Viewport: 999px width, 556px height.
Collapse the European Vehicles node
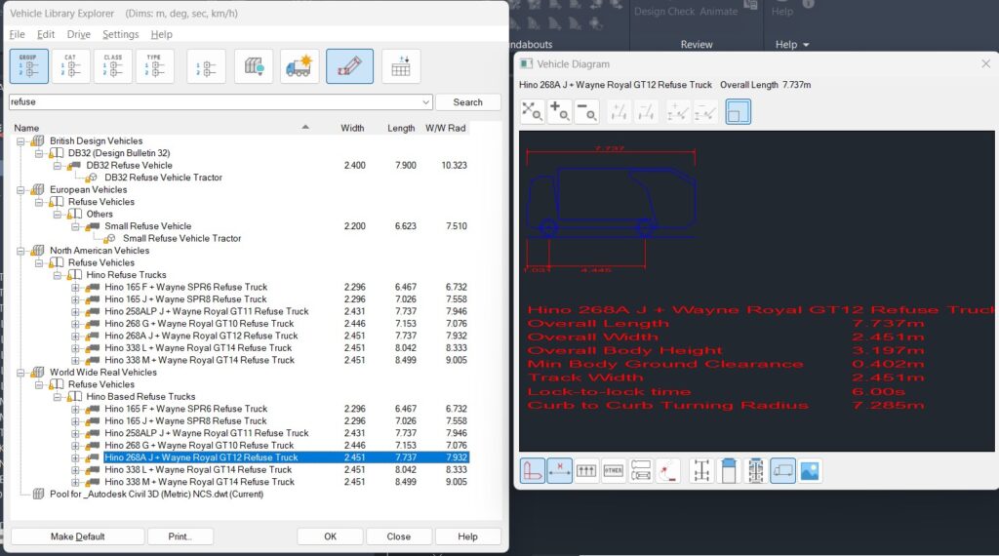pyautogui.click(x=20, y=190)
